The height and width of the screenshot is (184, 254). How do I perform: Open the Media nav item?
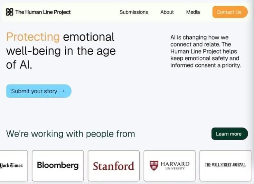coord(193,12)
